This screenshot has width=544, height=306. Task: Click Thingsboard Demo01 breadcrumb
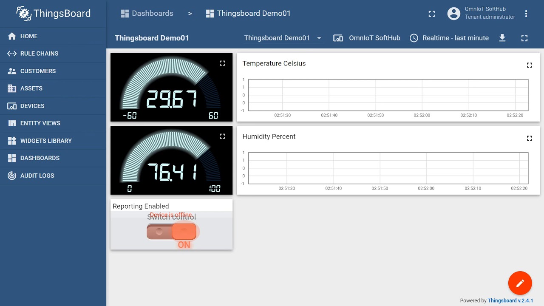(248, 14)
